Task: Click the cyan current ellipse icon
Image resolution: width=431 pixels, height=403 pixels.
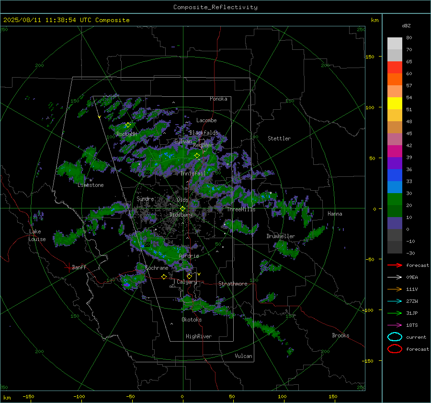Action: click(x=395, y=337)
